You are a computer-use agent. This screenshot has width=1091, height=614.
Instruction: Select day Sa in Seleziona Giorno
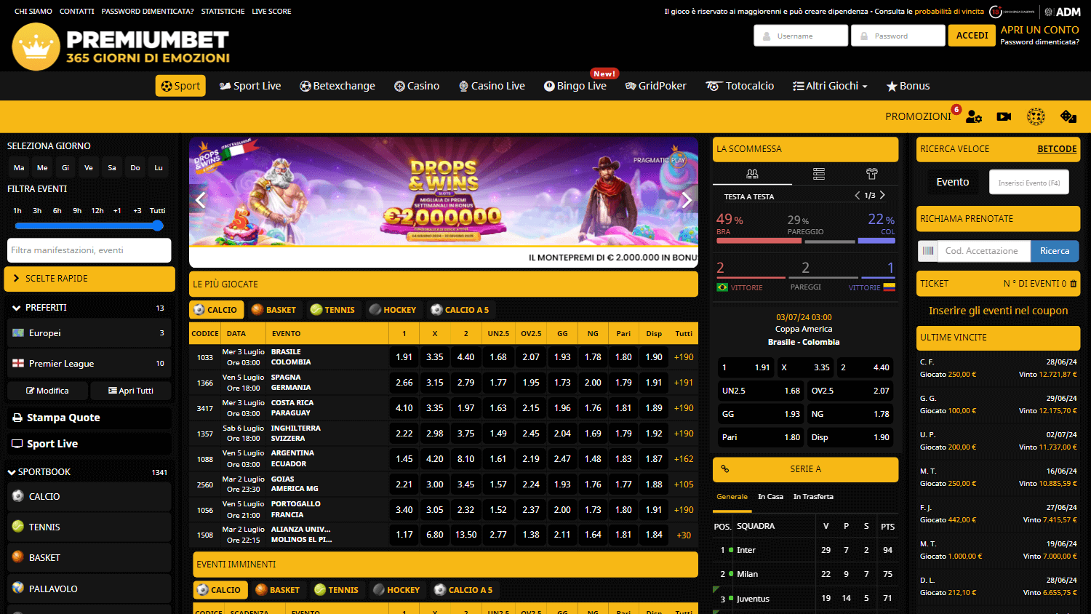pos(112,167)
